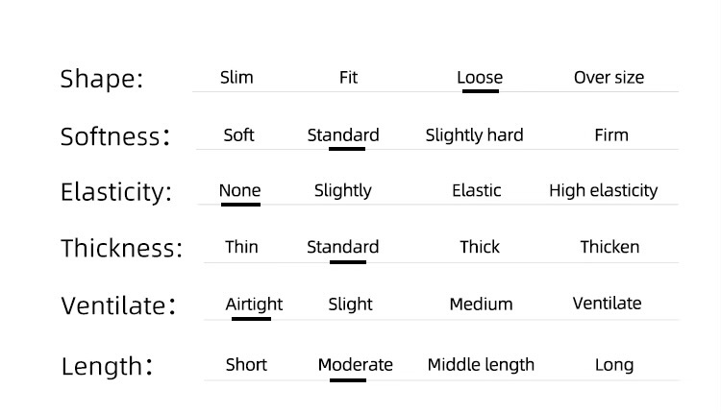
Task: Choose Standard in the Thickness row
Action: tap(343, 247)
